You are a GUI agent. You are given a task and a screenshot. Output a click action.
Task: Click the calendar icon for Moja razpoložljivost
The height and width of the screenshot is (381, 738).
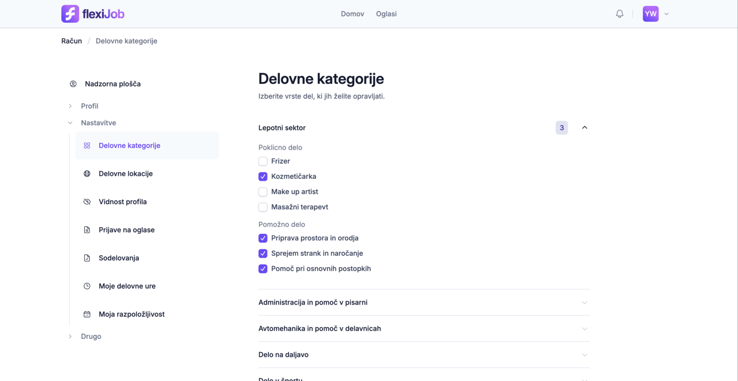(87, 314)
